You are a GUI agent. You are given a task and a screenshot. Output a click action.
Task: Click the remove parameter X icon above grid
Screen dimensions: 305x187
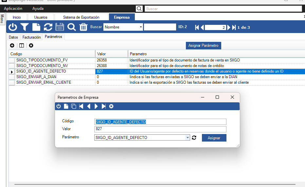pyautogui.click(x=31, y=45)
